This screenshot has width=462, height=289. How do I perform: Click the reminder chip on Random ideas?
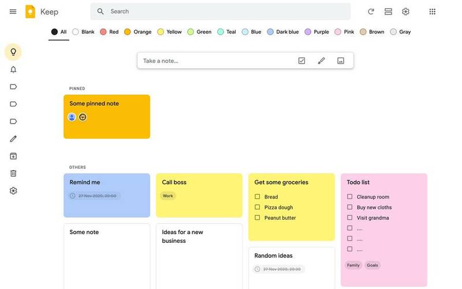pos(279,269)
